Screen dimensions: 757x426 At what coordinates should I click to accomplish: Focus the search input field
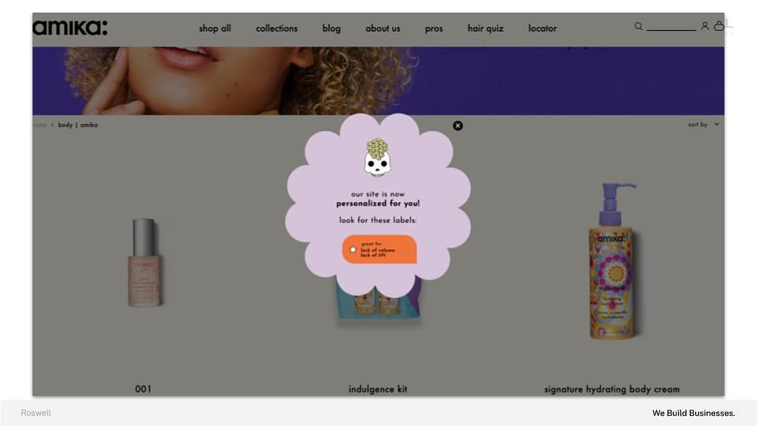coord(671,27)
